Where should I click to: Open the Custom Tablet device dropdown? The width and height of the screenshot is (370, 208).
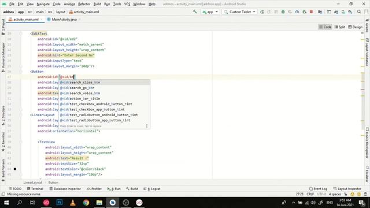pos(239,12)
